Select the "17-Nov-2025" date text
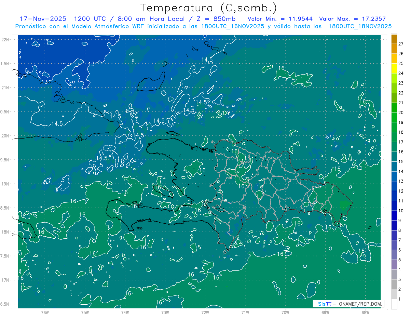The height and width of the screenshot is (317, 410). point(43,19)
